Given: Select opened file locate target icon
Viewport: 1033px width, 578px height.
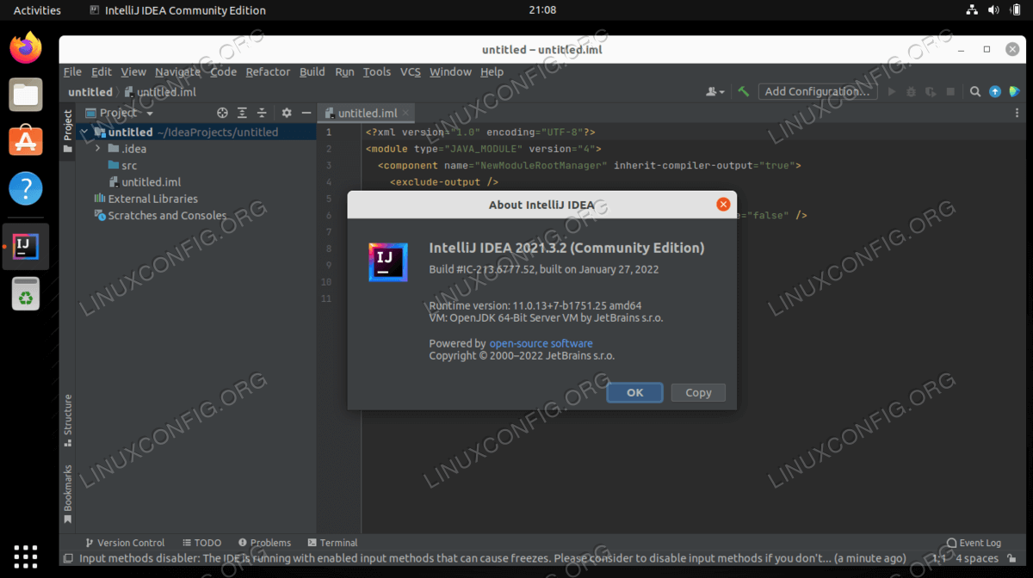Looking at the screenshot, I should click(222, 113).
